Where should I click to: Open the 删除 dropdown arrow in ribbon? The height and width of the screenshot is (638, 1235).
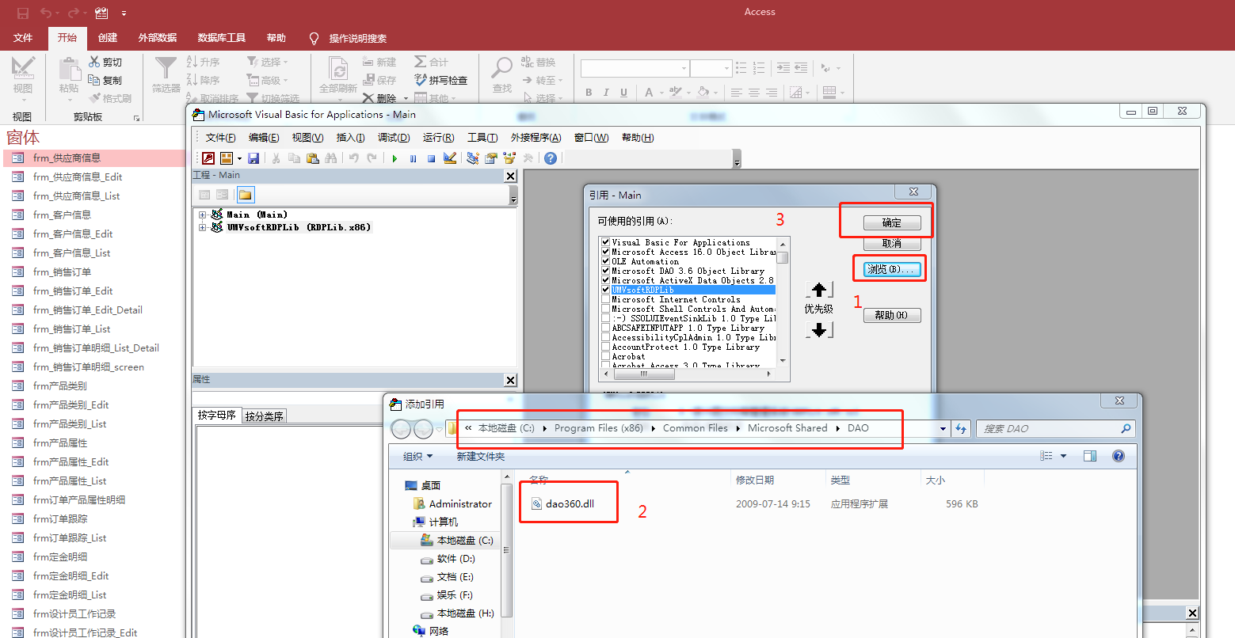point(406,99)
